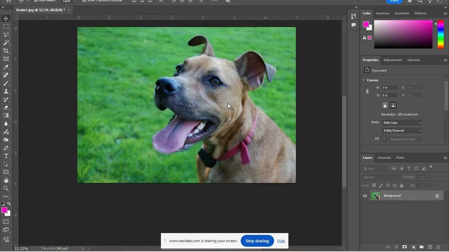
Task: Select the Gradient tool
Action: click(x=6, y=115)
